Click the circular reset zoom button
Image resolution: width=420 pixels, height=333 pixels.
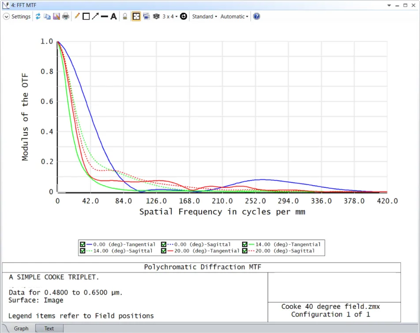[x=184, y=16]
